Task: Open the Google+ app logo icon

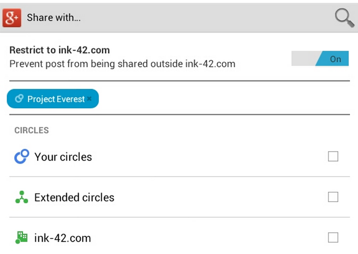Action: pos(12,18)
